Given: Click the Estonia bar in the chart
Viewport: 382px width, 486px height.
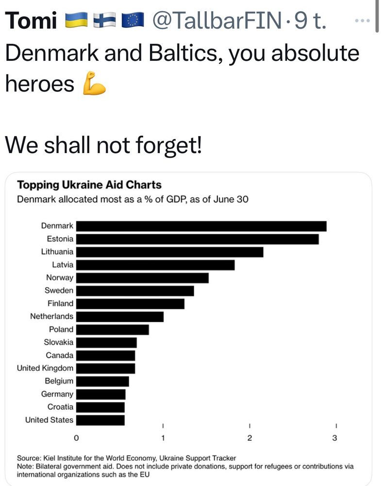Looking at the screenshot, I should tap(197, 239).
